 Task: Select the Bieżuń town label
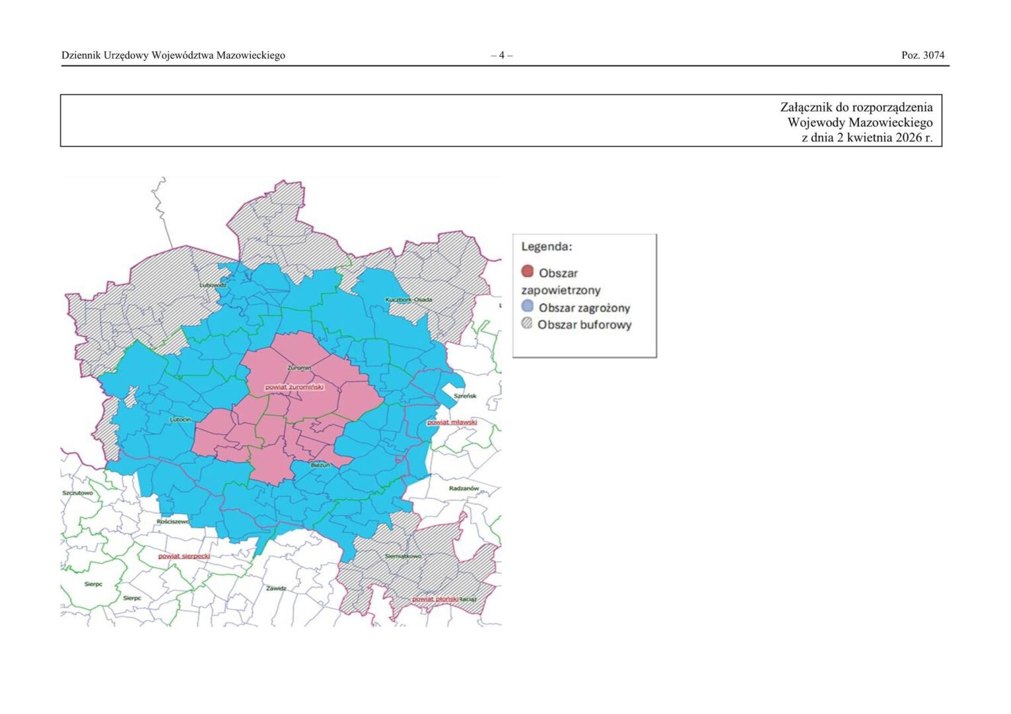coord(320,465)
